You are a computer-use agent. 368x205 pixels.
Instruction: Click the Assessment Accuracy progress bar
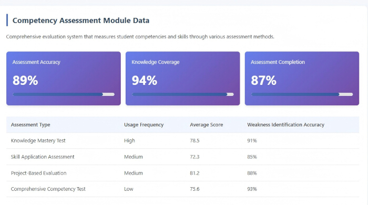64,94
